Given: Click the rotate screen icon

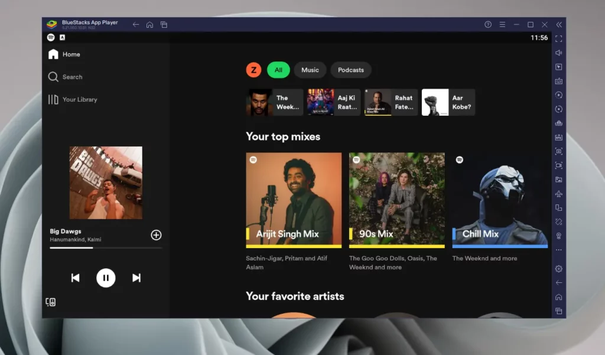Looking at the screenshot, I should 559,222.
